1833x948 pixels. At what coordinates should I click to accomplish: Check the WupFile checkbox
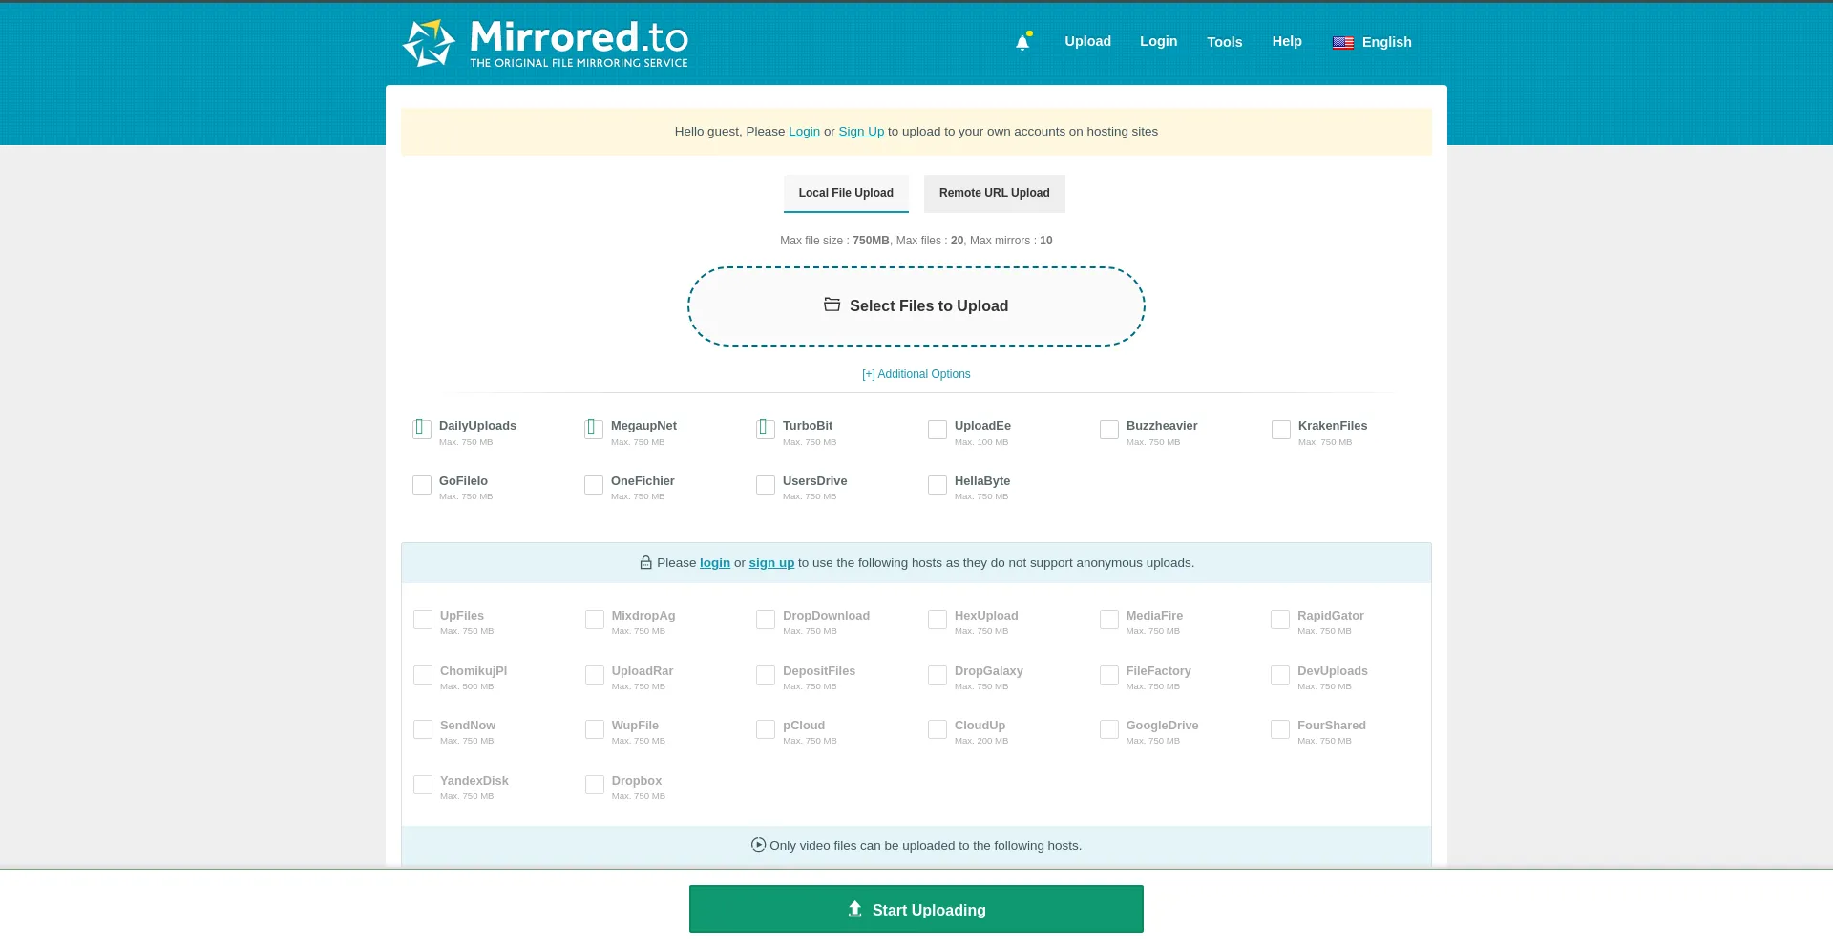click(595, 729)
